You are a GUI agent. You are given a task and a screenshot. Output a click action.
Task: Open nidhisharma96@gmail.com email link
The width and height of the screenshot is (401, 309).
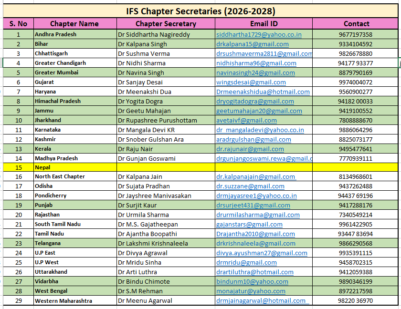click(256, 63)
